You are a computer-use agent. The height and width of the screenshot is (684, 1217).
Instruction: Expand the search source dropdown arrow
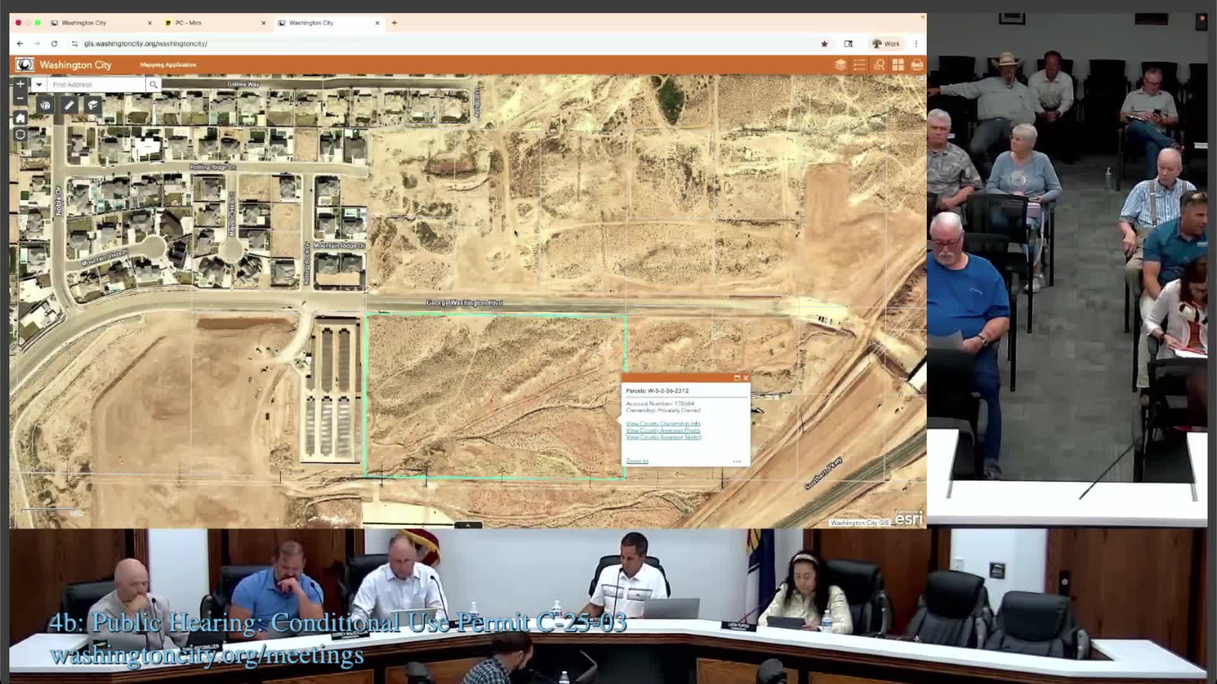pos(39,84)
